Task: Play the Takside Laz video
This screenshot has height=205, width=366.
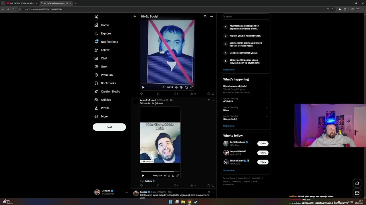Action: tap(143, 176)
